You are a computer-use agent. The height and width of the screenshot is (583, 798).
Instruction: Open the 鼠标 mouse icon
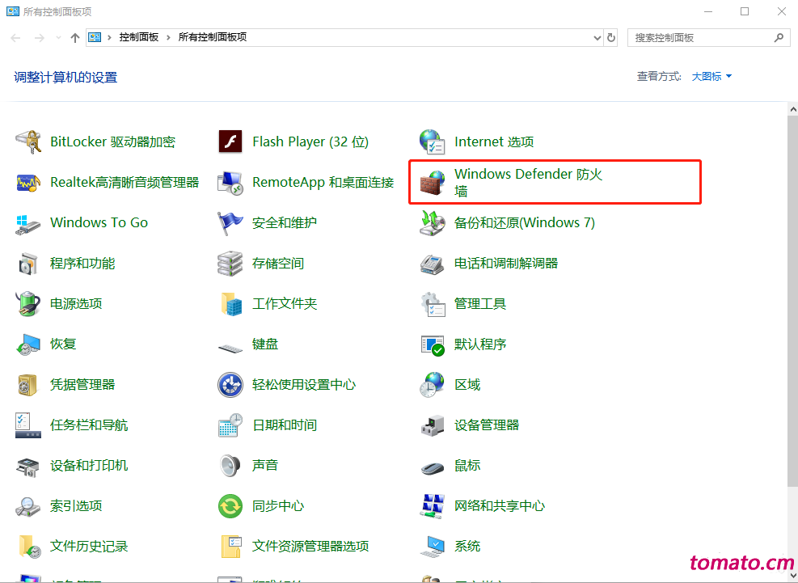pyautogui.click(x=433, y=467)
